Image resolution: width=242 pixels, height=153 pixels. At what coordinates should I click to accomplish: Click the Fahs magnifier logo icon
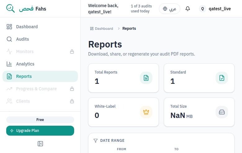(x=11, y=8)
